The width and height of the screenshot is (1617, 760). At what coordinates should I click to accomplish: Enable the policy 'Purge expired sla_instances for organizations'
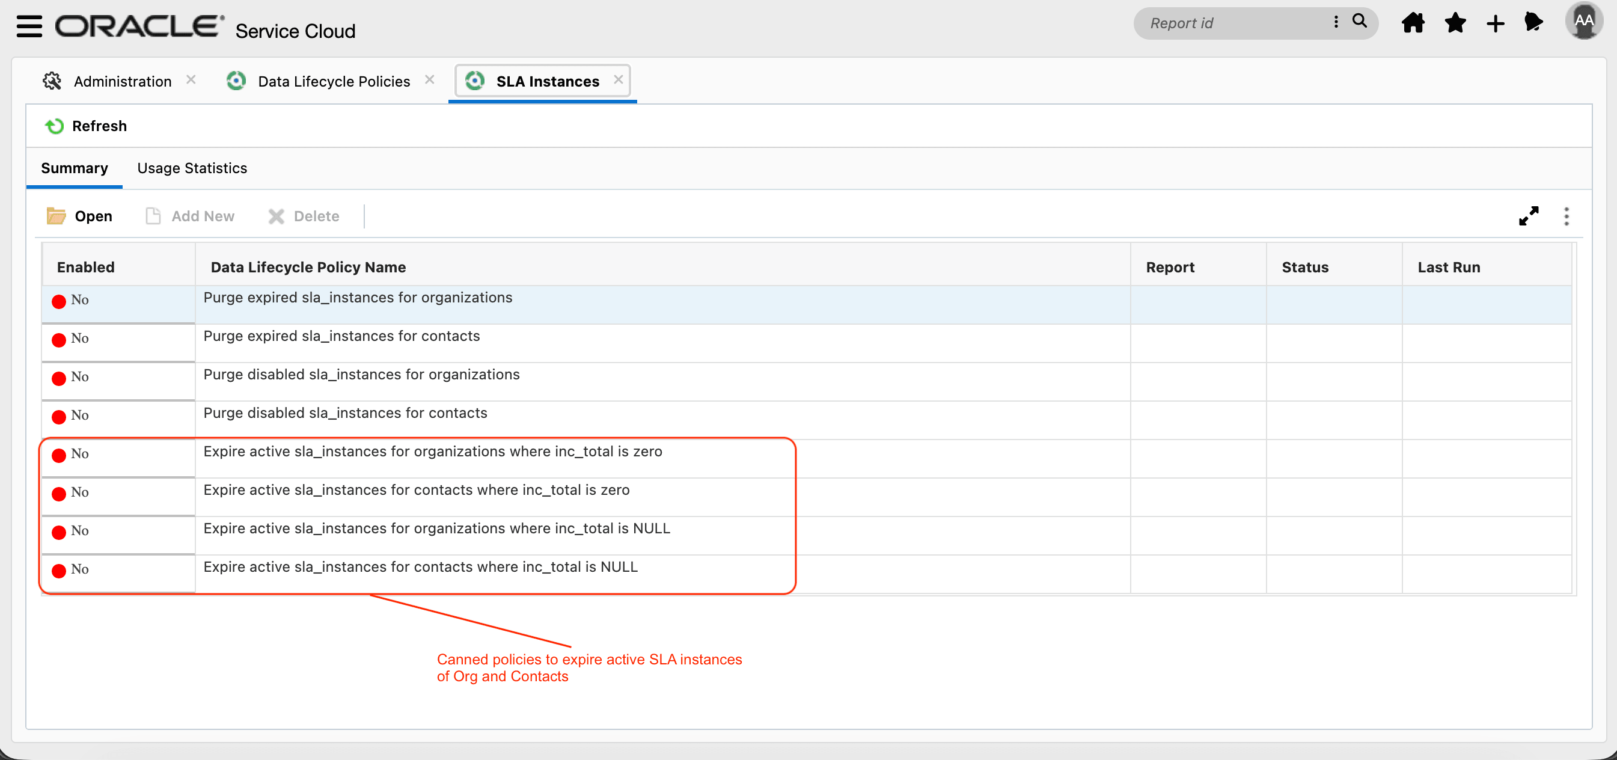coord(60,301)
